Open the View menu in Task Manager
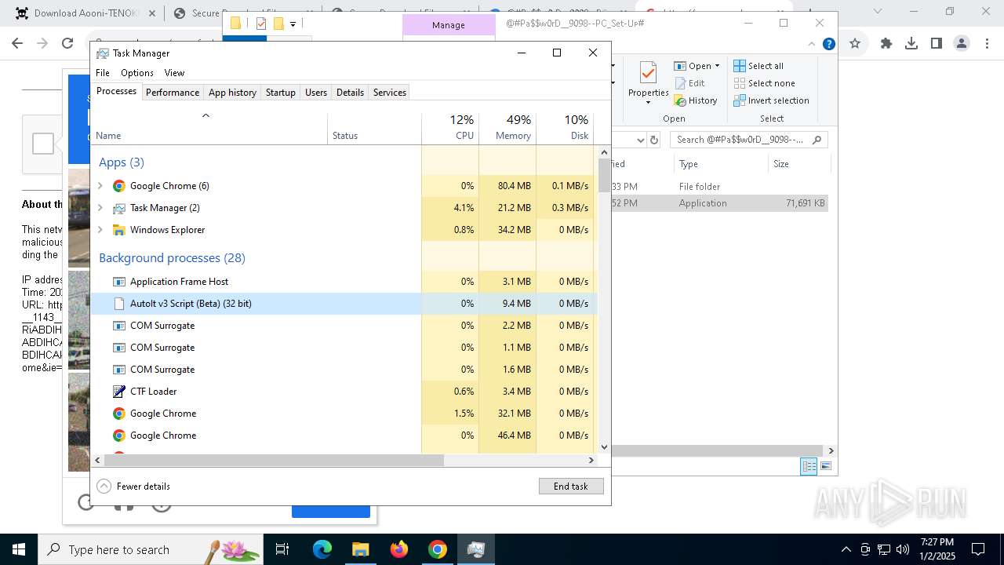The width and height of the screenshot is (1004, 565). click(174, 73)
